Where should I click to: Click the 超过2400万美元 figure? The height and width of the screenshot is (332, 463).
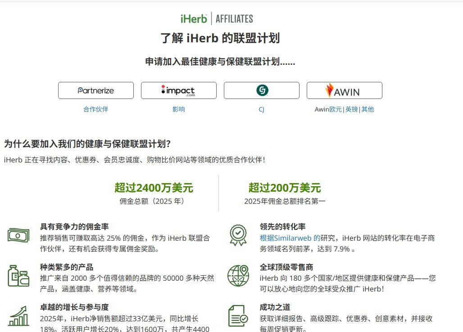(x=154, y=188)
